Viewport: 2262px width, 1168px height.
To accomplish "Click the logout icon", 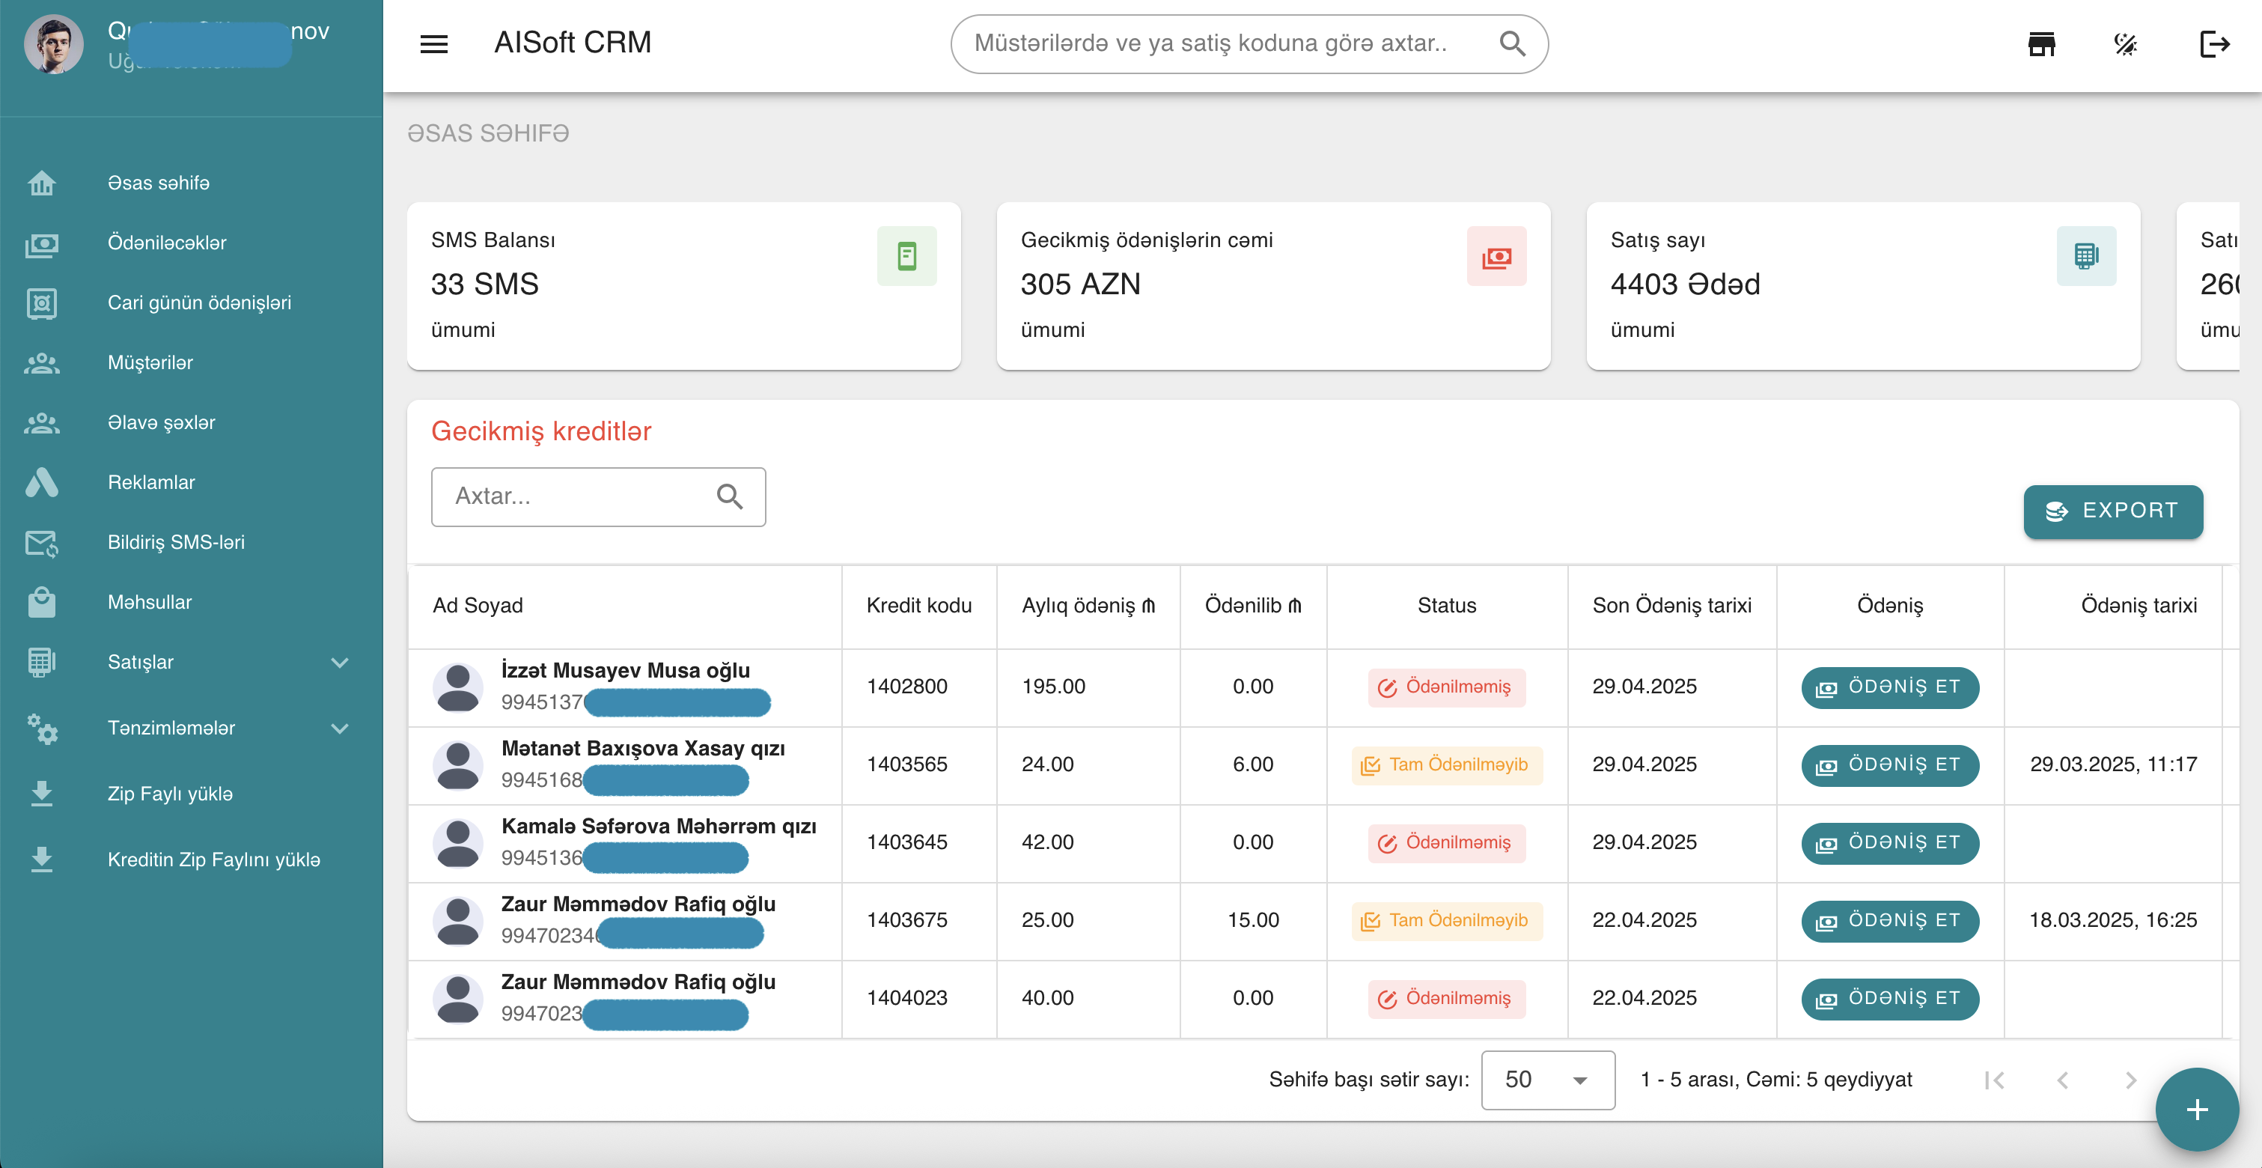I will point(2215,44).
